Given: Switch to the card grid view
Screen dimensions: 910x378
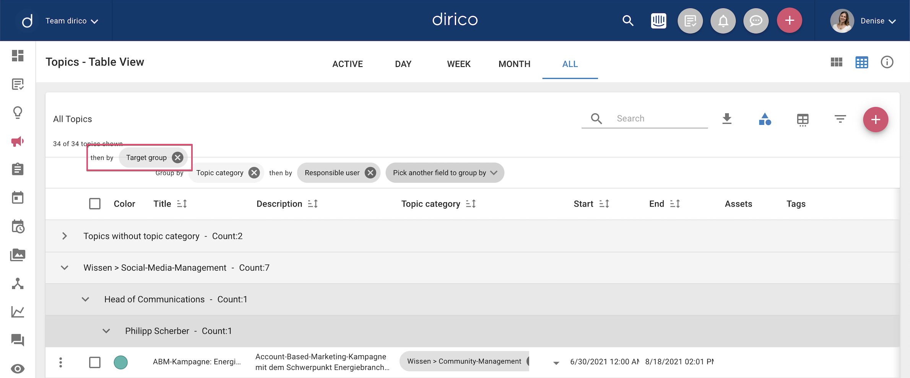Looking at the screenshot, I should pyautogui.click(x=836, y=62).
